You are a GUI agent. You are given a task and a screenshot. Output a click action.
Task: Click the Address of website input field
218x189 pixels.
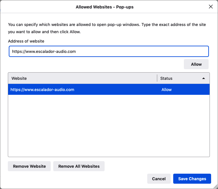pos(109,51)
